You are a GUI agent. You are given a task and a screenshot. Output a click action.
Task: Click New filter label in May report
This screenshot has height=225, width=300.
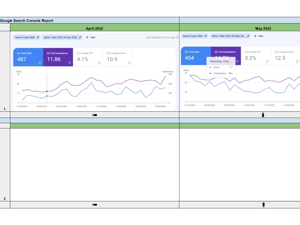(261, 36)
